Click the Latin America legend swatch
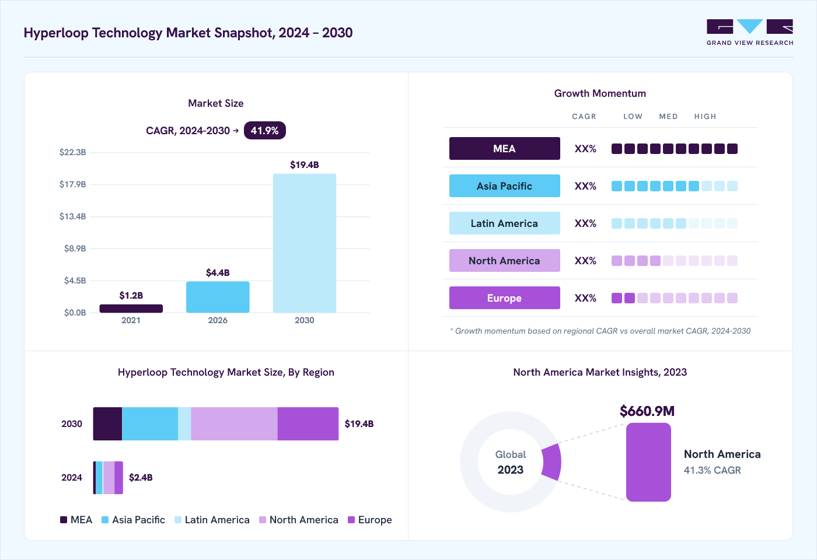This screenshot has width=817, height=560. click(x=178, y=520)
